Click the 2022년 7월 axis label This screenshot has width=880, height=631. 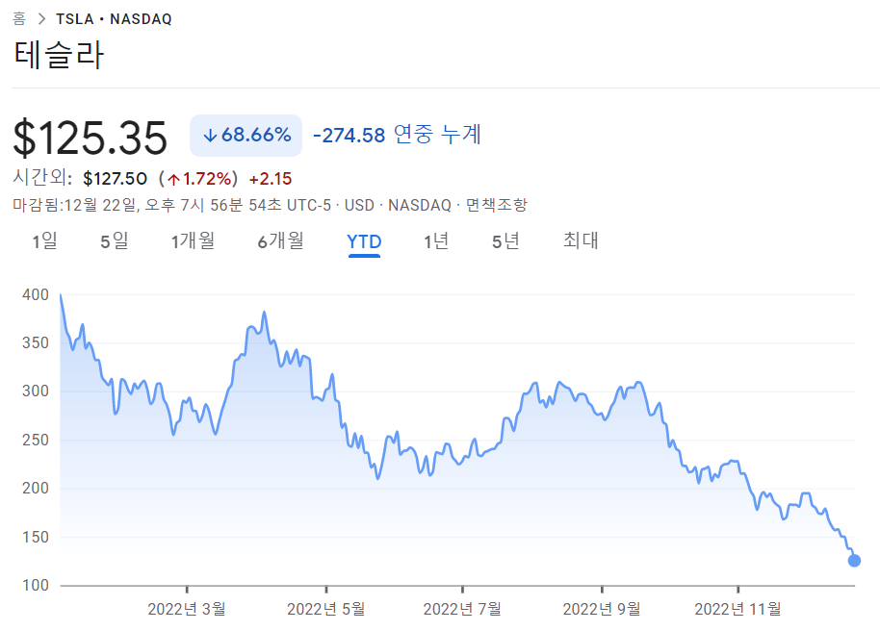462,609
